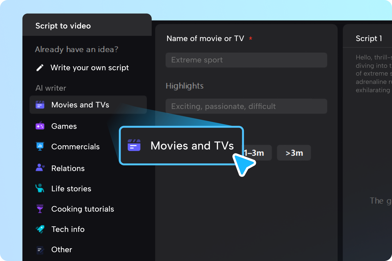The height and width of the screenshot is (261, 392).
Task: Click the people icon next to Relations
Action: 40,168
